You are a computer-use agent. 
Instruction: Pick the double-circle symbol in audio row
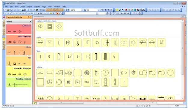click(124, 43)
